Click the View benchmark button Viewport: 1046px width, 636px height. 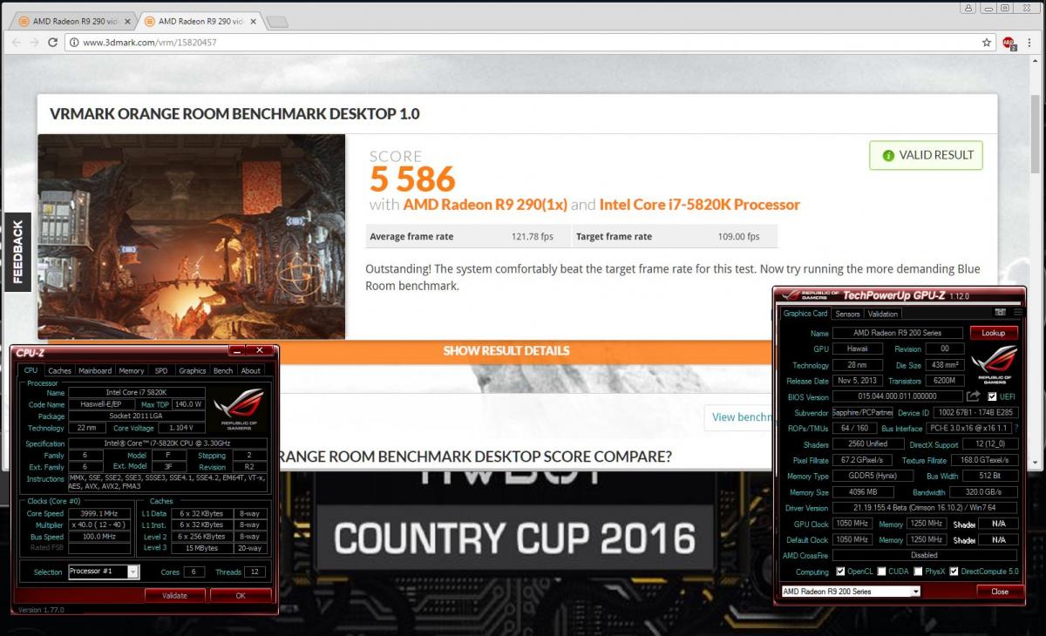tap(739, 417)
